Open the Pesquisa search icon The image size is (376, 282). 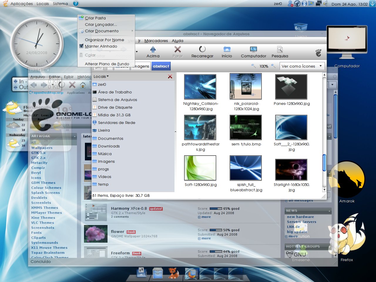point(280,49)
